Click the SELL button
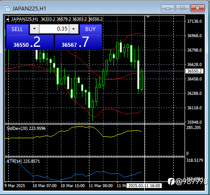The height and width of the screenshot is (195, 210). point(17,29)
